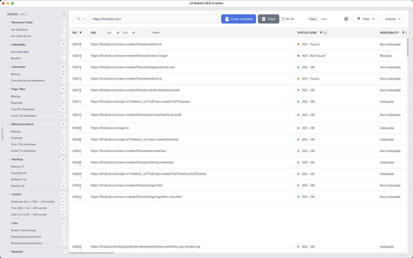Click the javascript-seo blog URL

133,67
